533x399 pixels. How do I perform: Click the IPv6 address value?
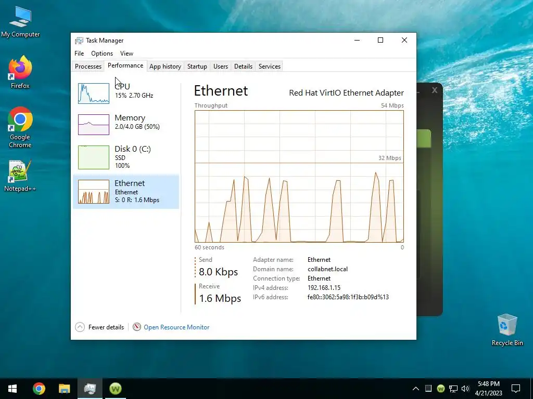point(348,297)
